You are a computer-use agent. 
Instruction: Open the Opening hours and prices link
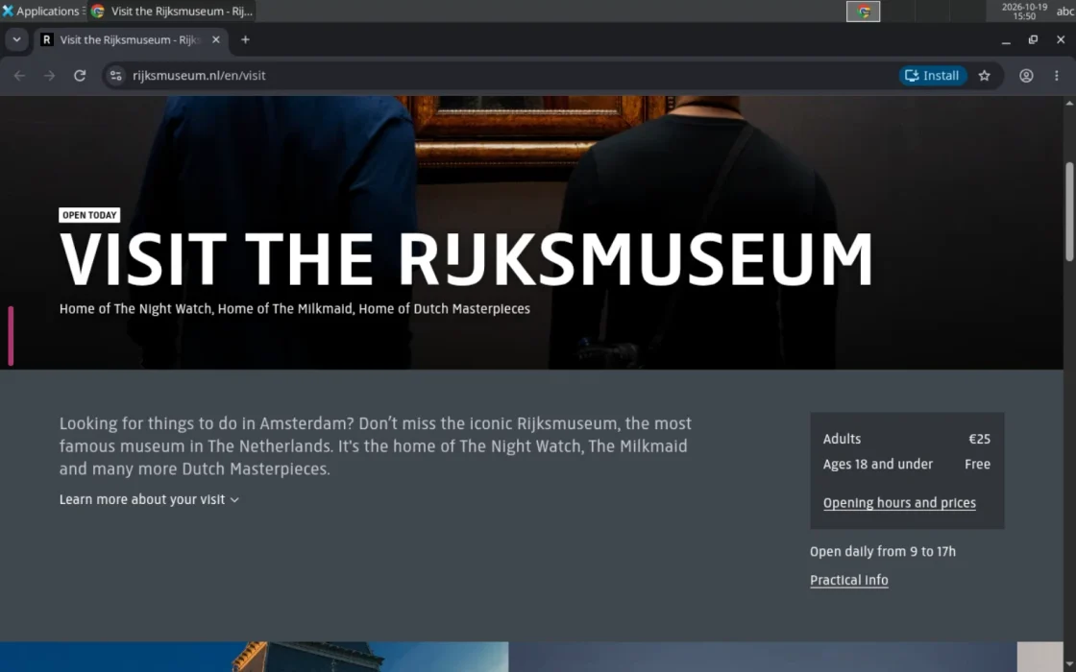pos(899,503)
